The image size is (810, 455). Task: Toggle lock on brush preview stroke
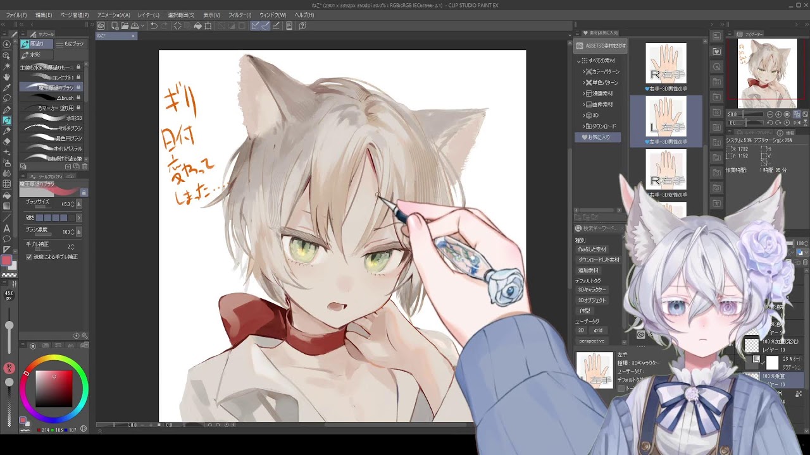pos(84,192)
